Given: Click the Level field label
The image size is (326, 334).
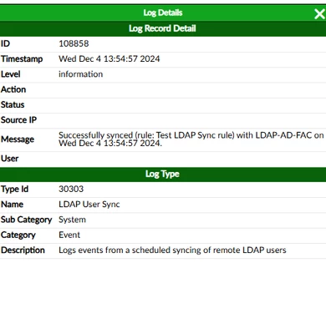Looking at the screenshot, I should pos(11,74).
